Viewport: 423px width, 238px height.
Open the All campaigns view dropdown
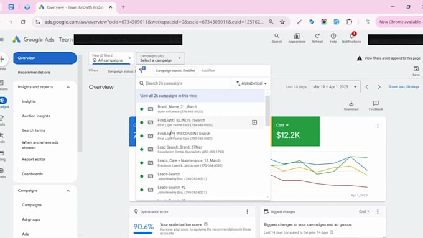111,58
